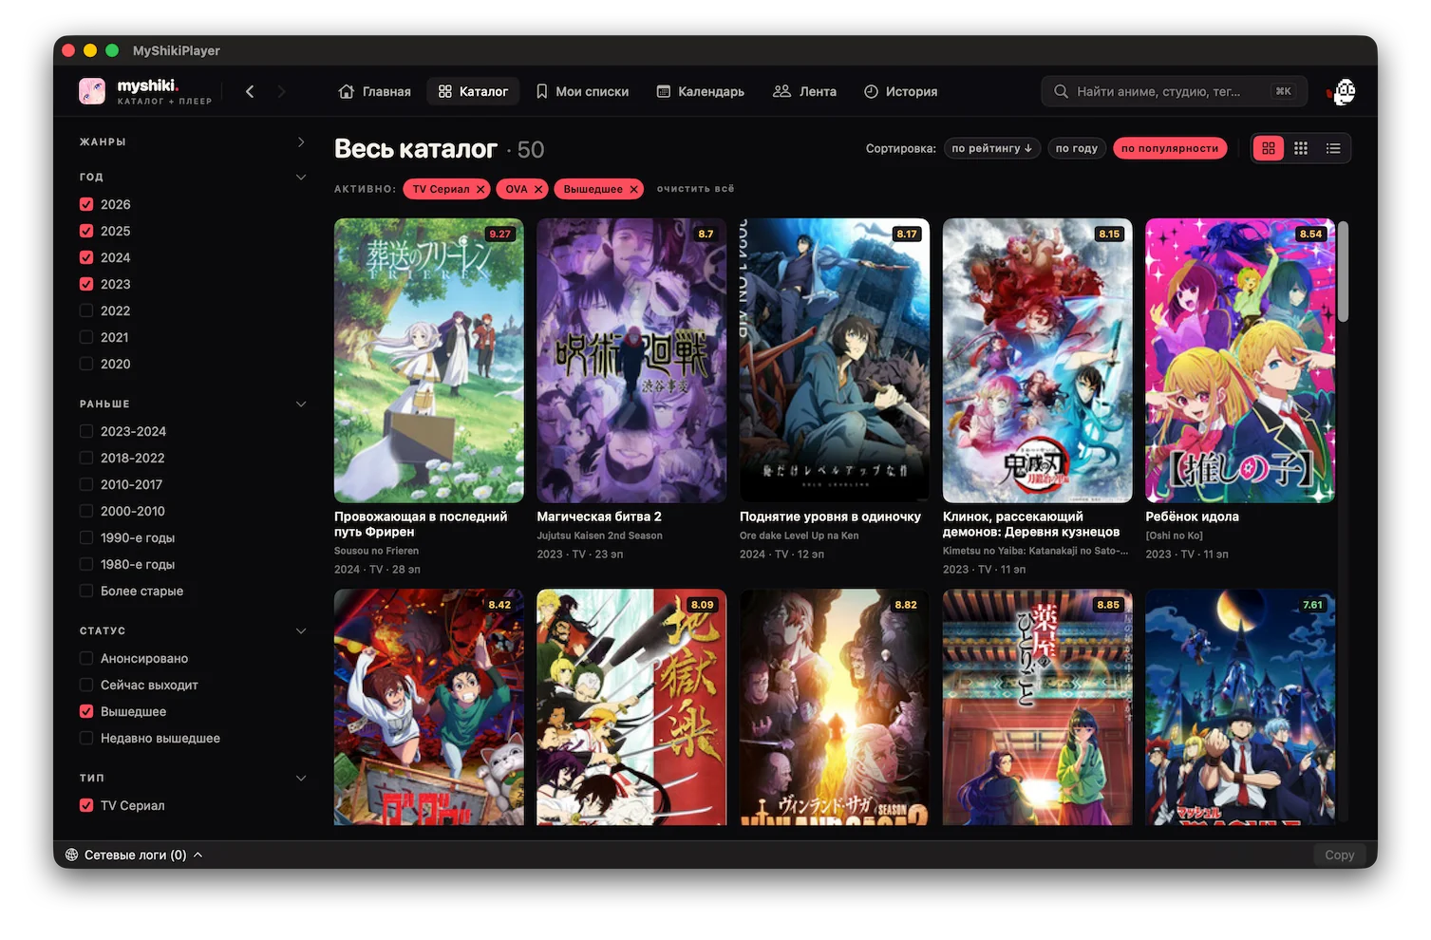
Task: Uncheck the Вышедшее status checkbox
Action: (86, 711)
